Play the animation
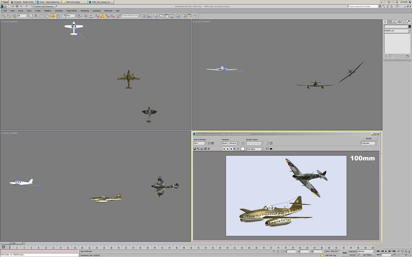The width and height of the screenshot is (412, 257). click(x=386, y=251)
